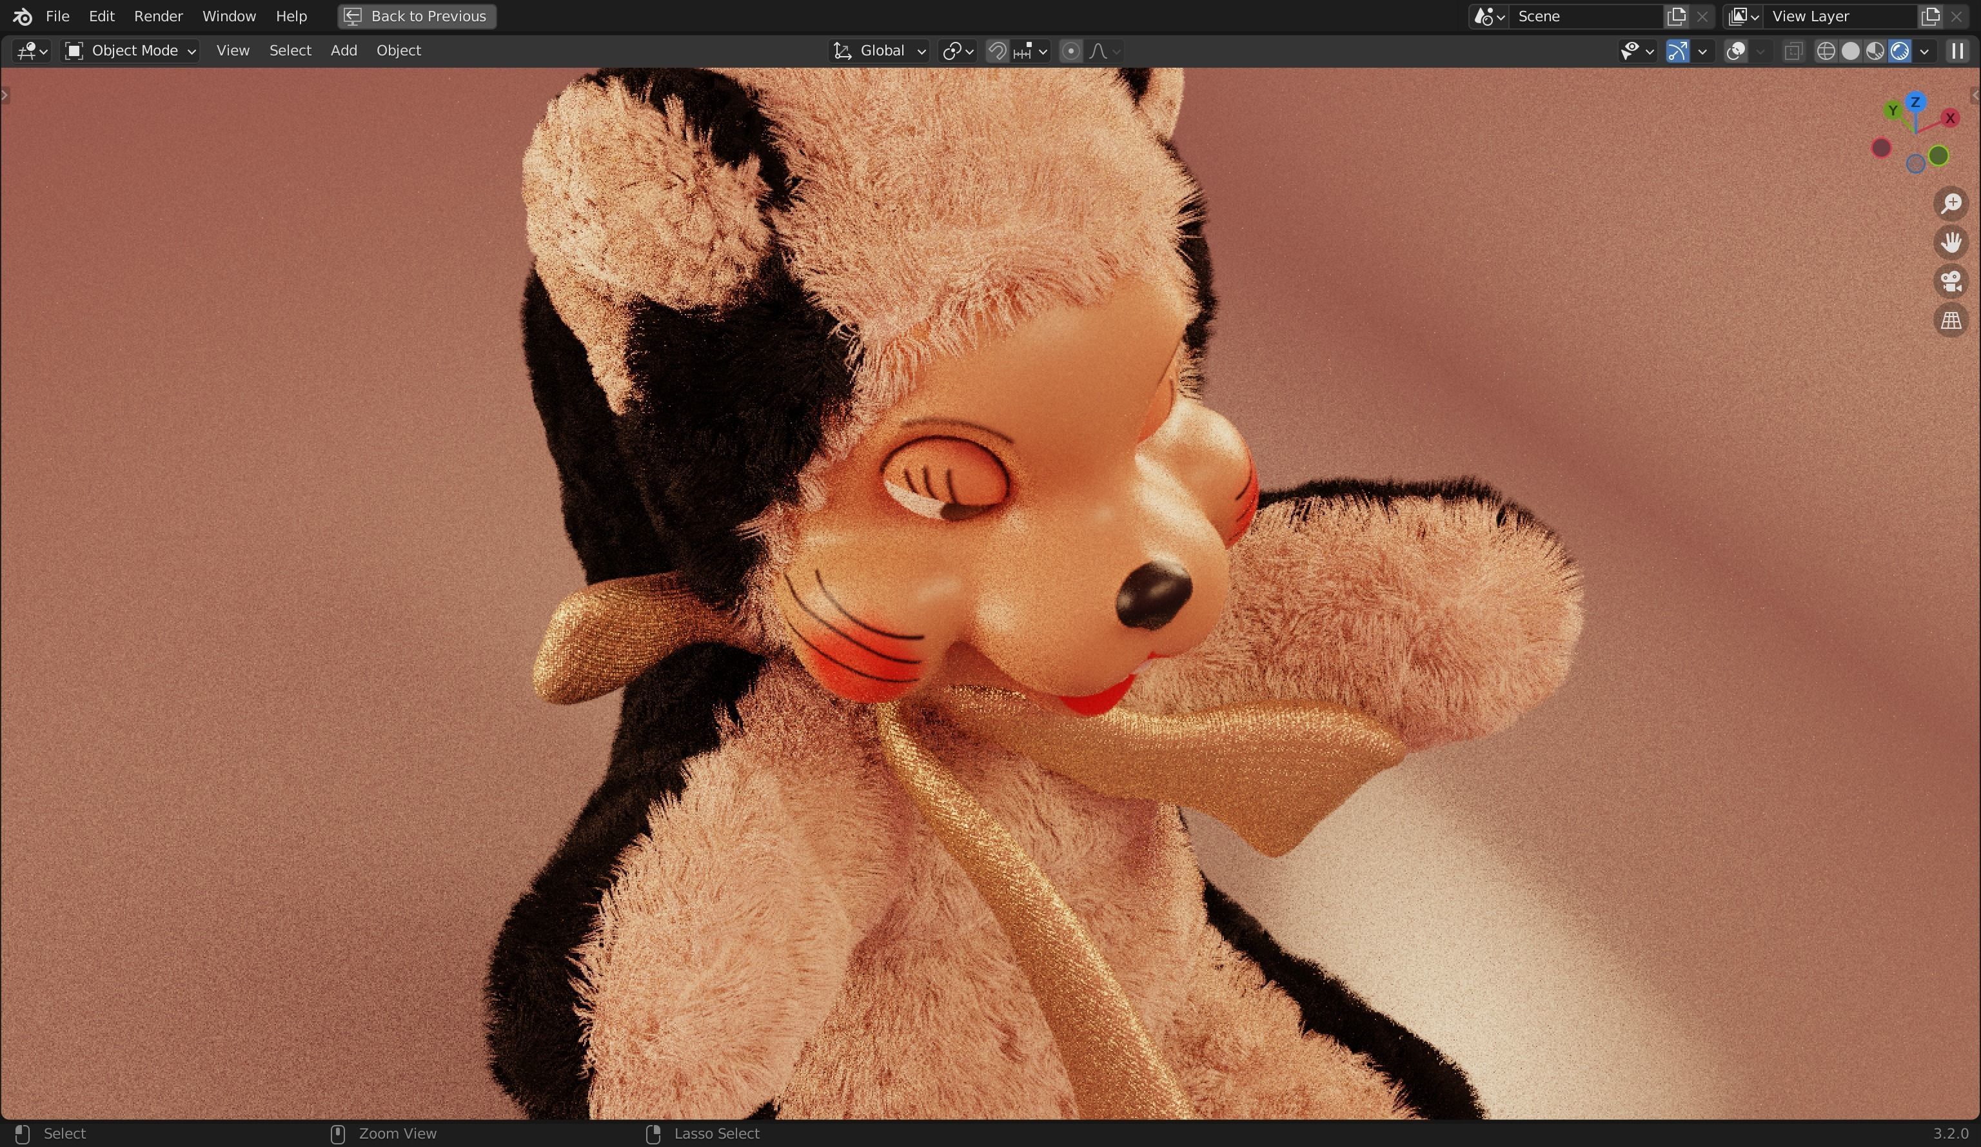This screenshot has width=1981, height=1147.
Task: Click the Lasso Select status hint
Action: (716, 1133)
